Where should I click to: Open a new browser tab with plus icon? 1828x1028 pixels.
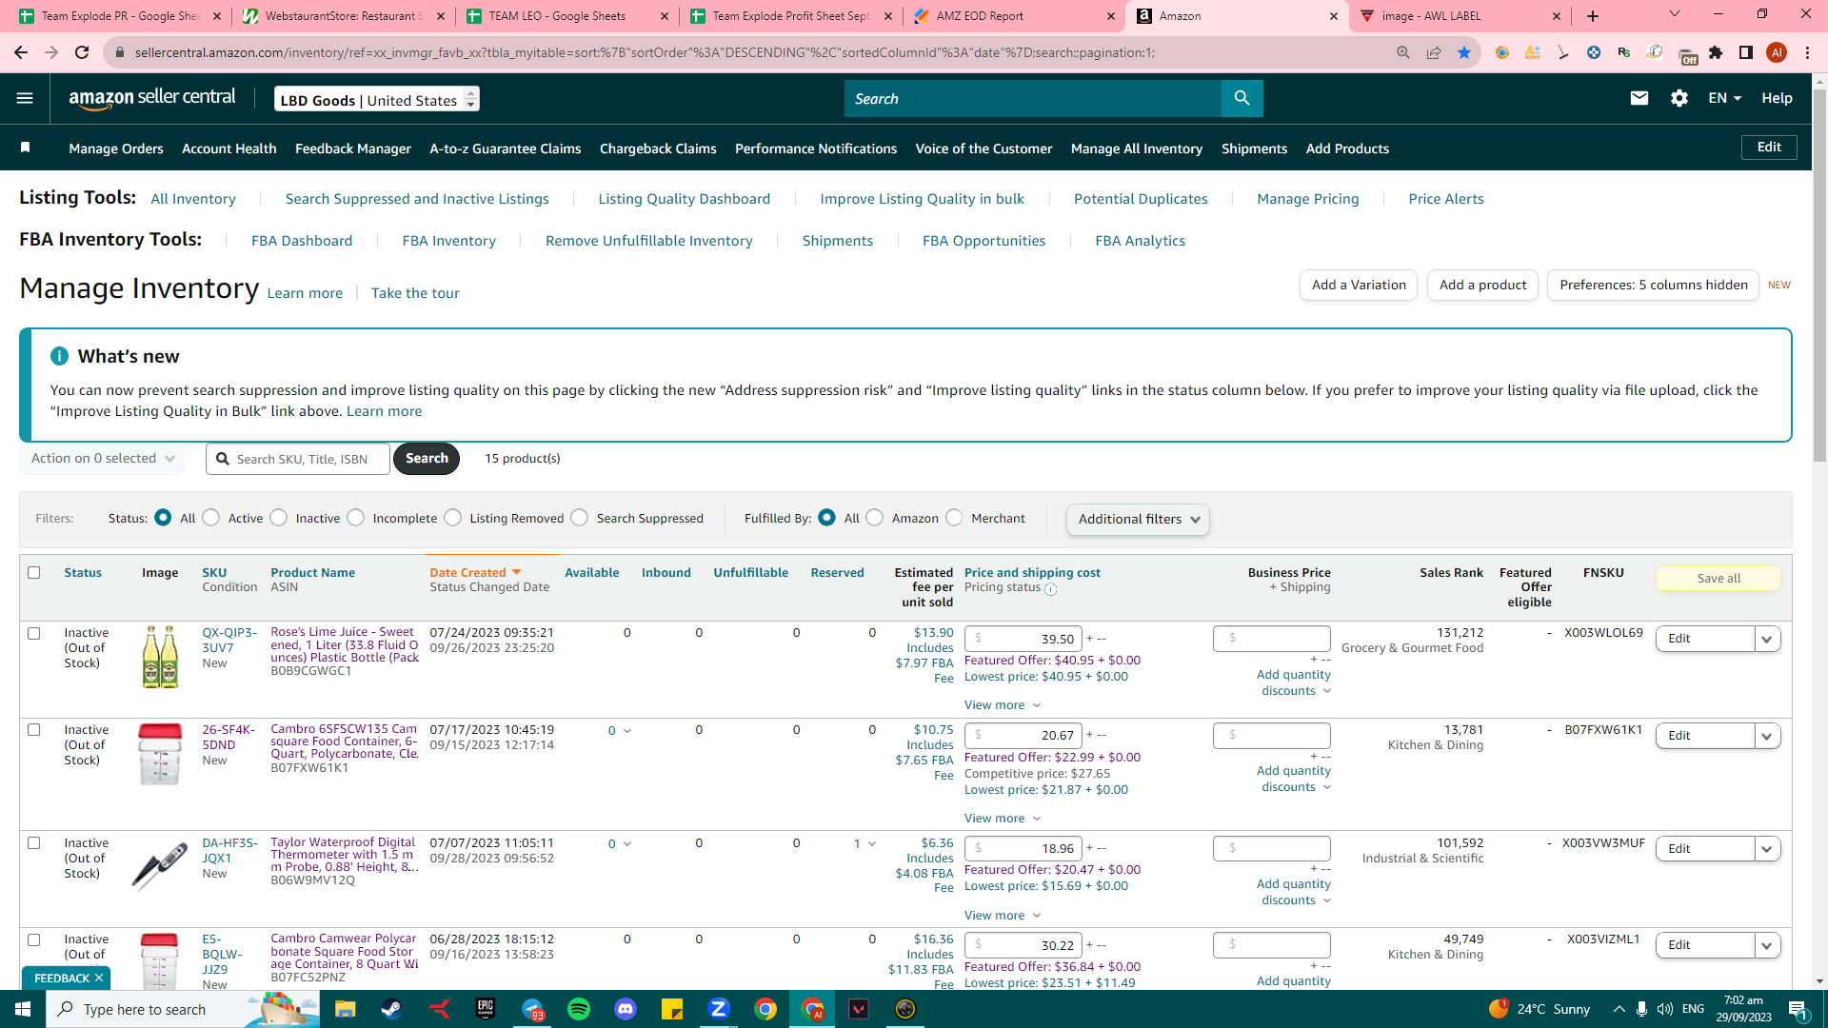(x=1593, y=16)
